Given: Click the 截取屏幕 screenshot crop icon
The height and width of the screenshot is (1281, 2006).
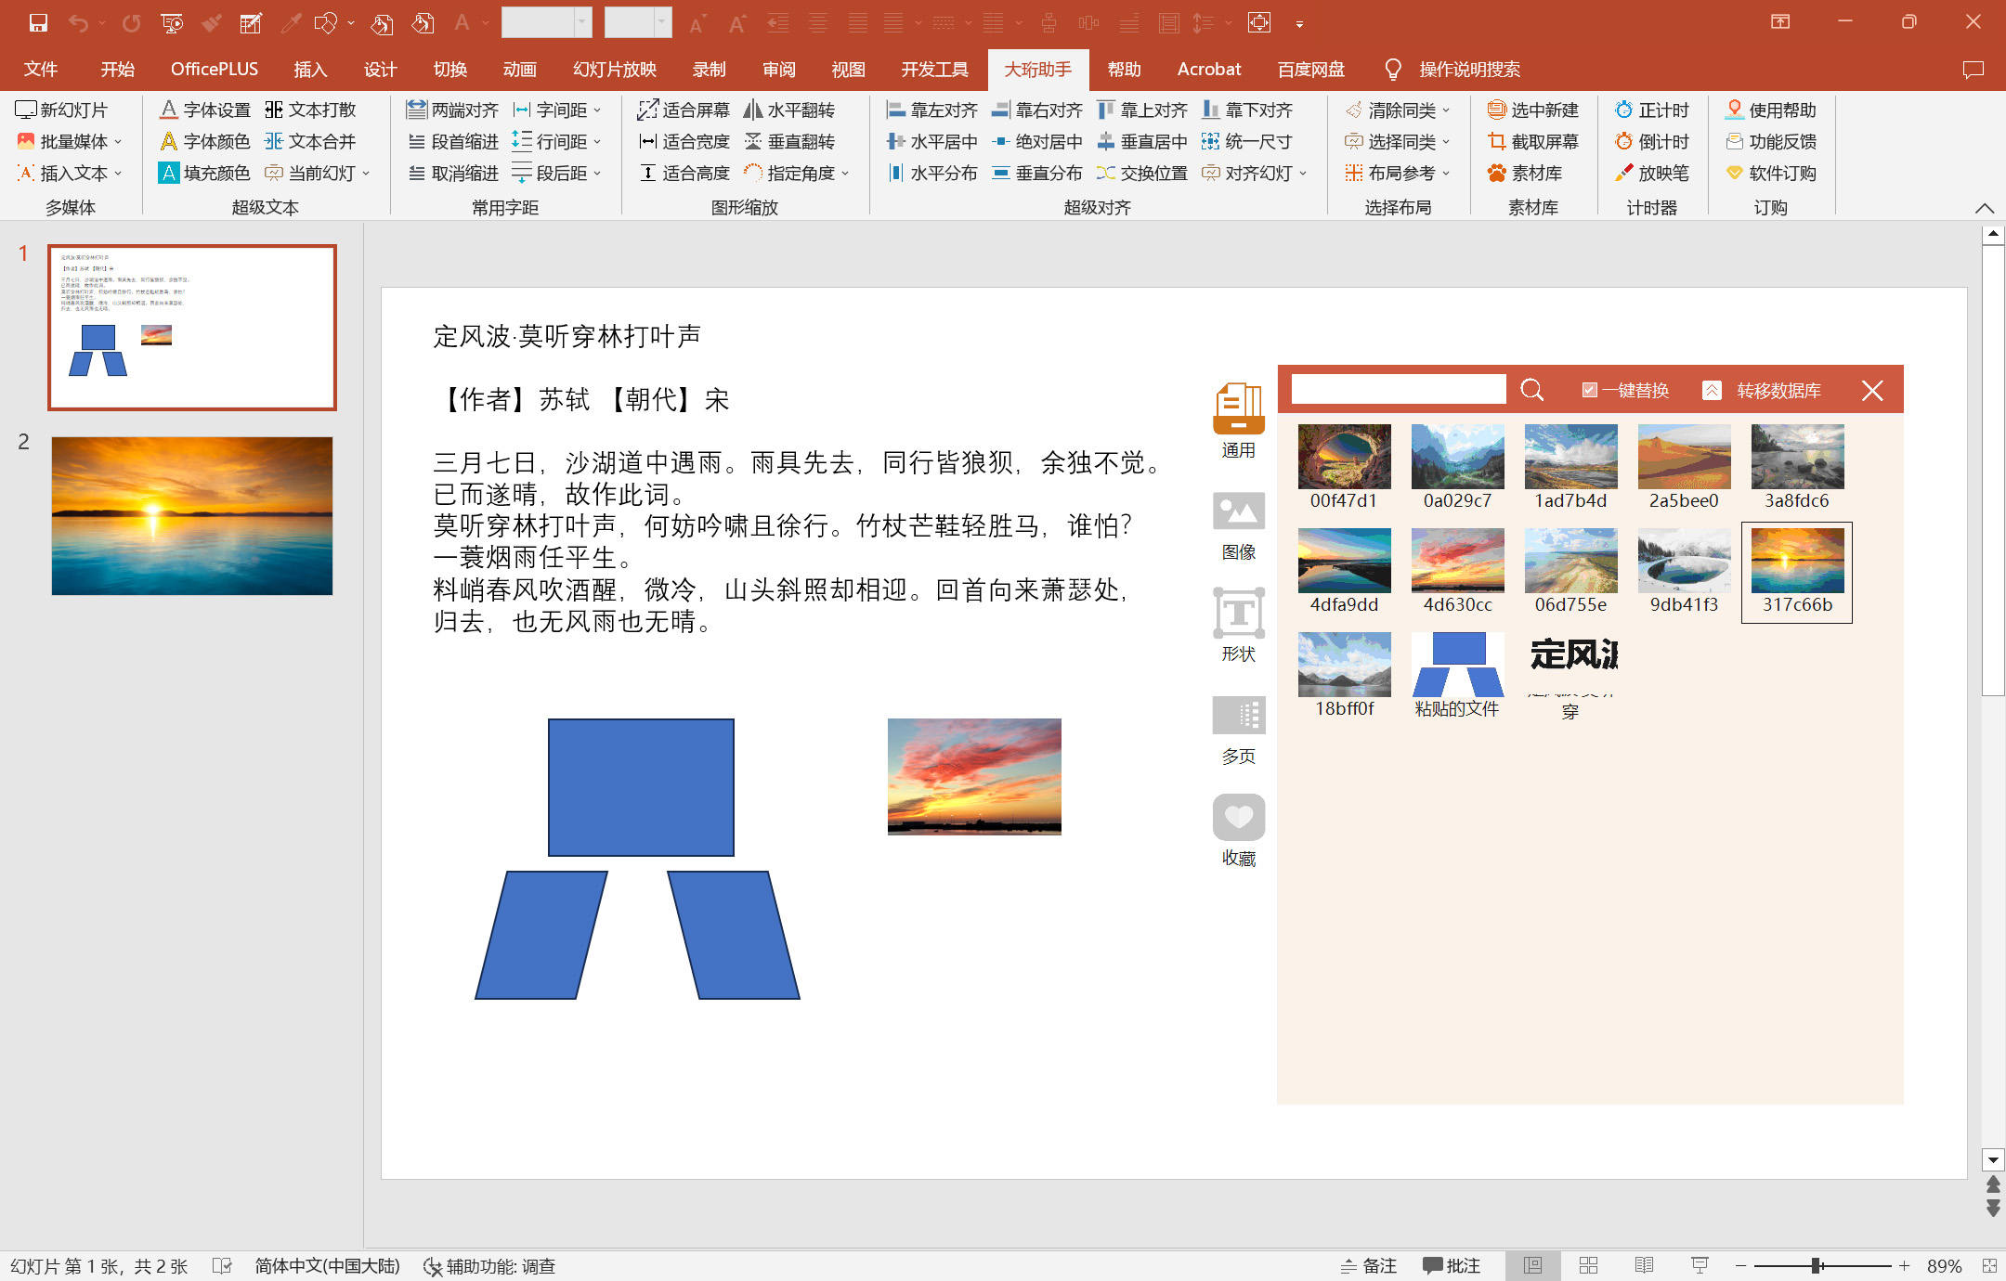Looking at the screenshot, I should point(1496,141).
